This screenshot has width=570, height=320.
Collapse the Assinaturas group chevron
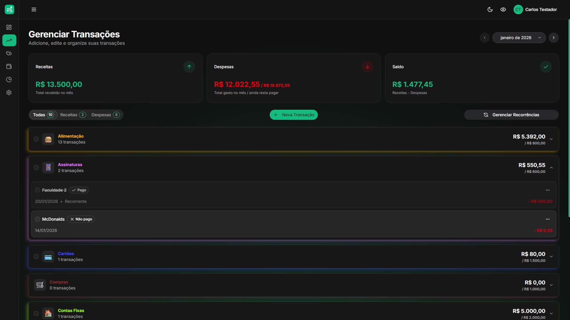tap(551, 168)
